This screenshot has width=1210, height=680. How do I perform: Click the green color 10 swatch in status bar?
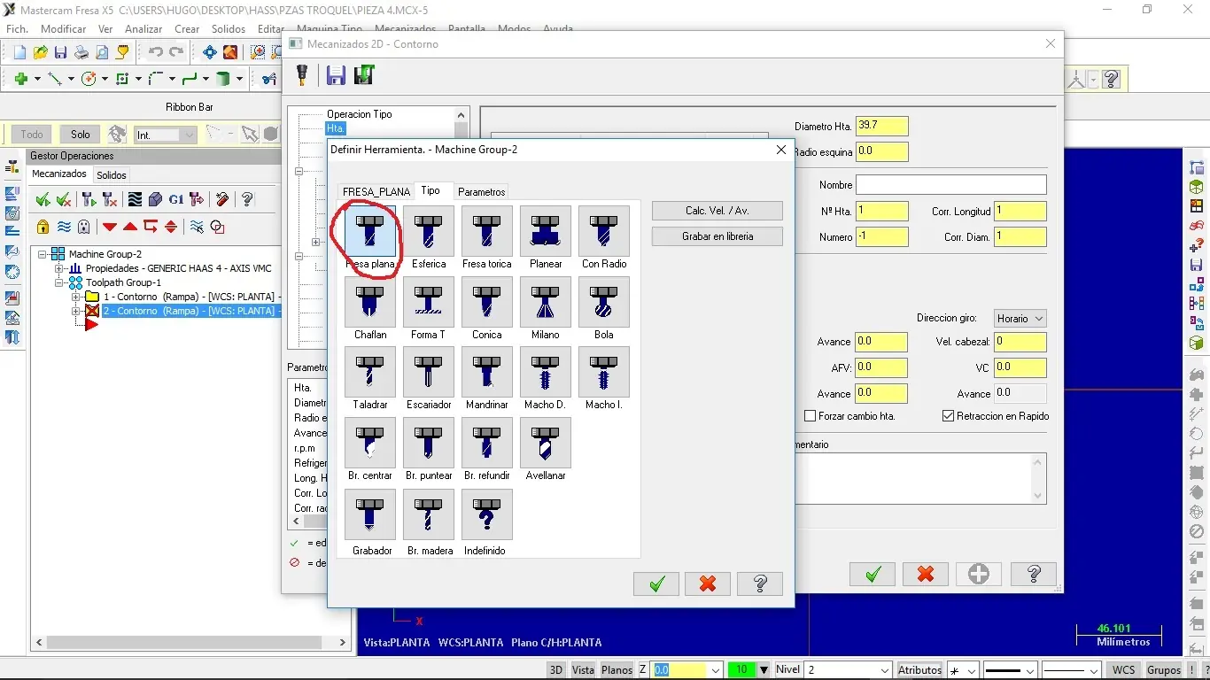[741, 670]
